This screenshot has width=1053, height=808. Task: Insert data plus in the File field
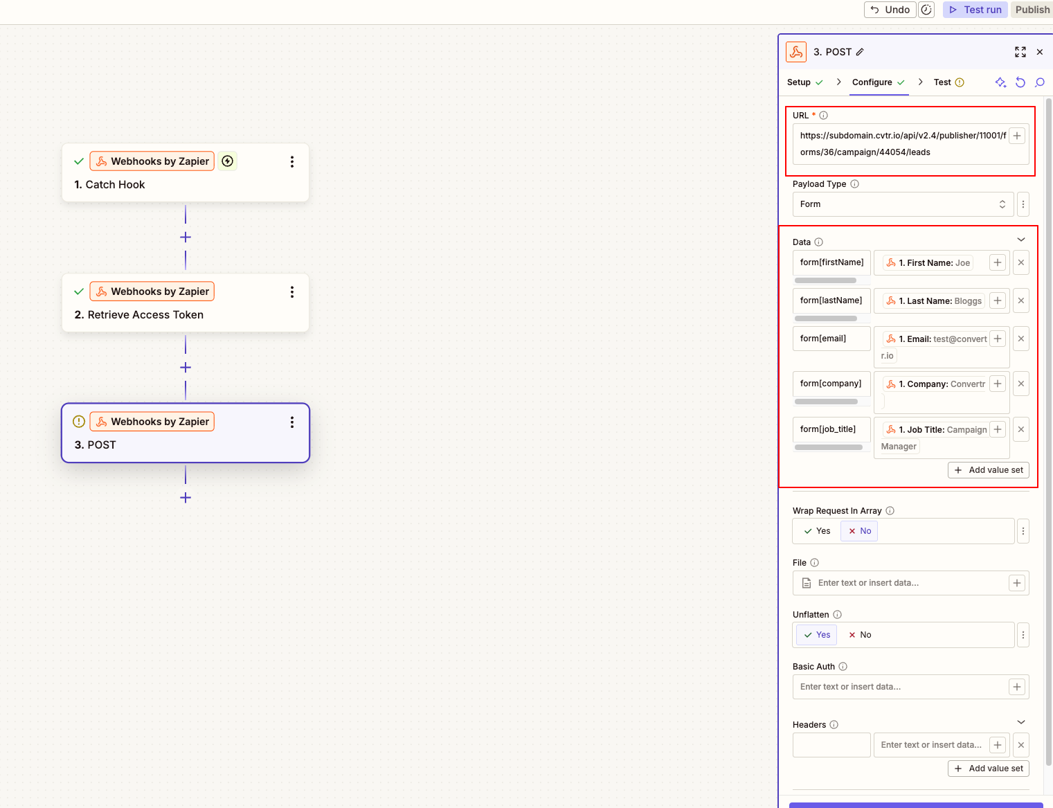tap(1017, 583)
